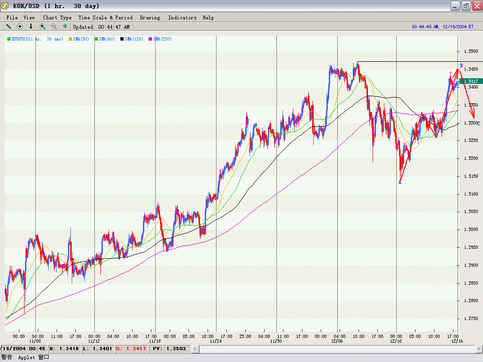This screenshot has width=483, height=362.
Task: Click the status bar date 16/2004 00:45
Action: pos(24,349)
